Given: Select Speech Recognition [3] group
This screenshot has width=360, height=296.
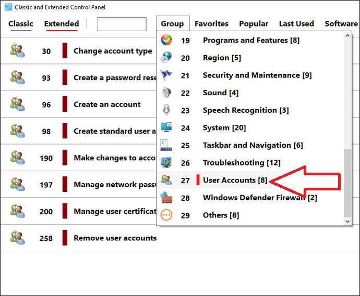Looking at the screenshot, I should pyautogui.click(x=246, y=110).
